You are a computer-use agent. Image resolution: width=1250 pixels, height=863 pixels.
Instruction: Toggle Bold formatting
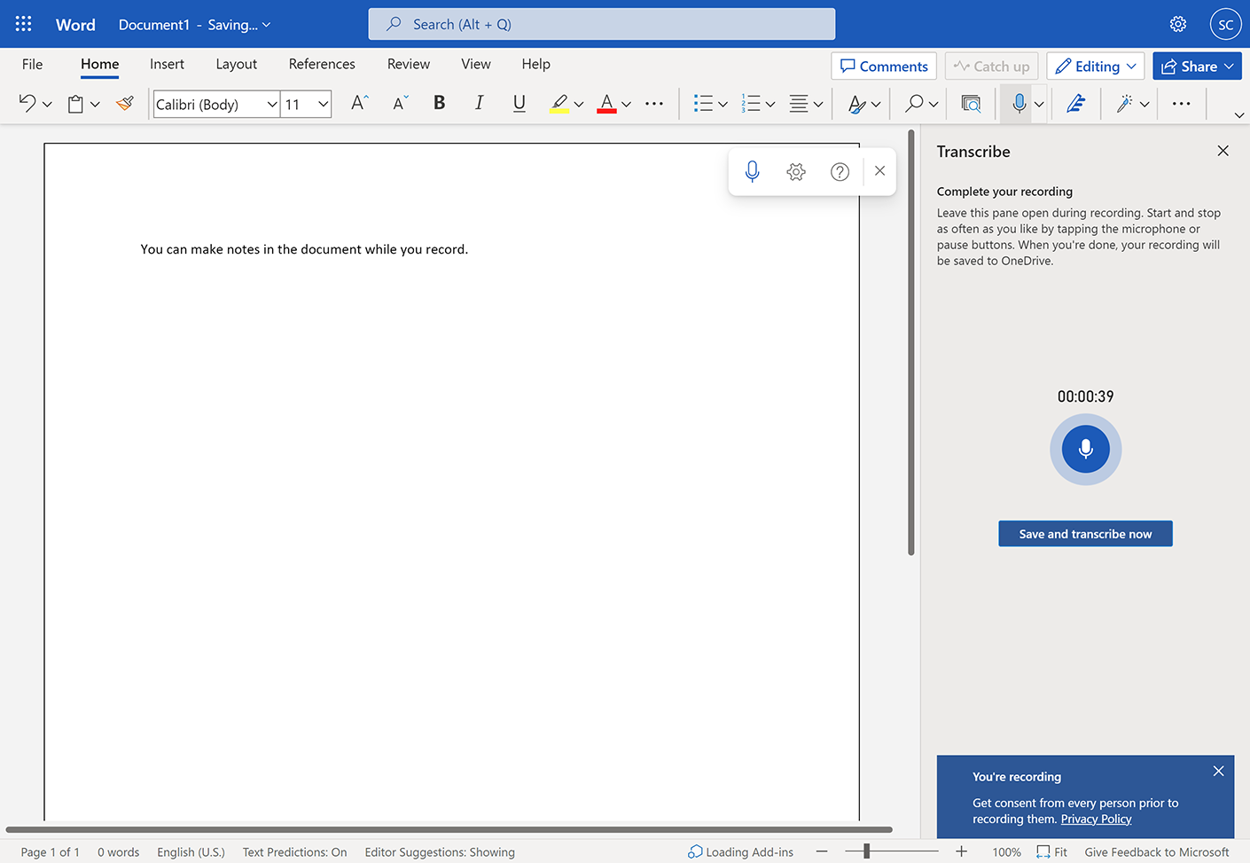tap(439, 104)
